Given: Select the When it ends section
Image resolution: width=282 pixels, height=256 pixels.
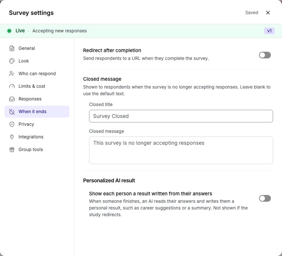Looking at the screenshot, I should click(37, 112).
